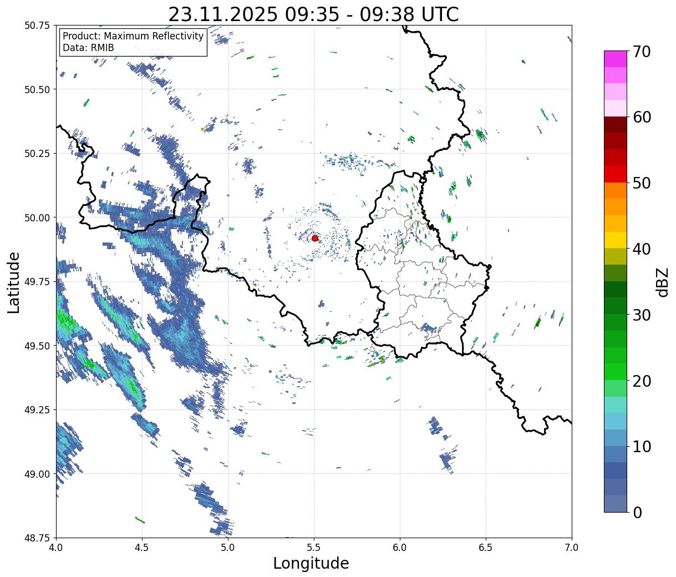Click the colorbar tick label 30
This screenshot has height=577, width=676.
click(642, 315)
